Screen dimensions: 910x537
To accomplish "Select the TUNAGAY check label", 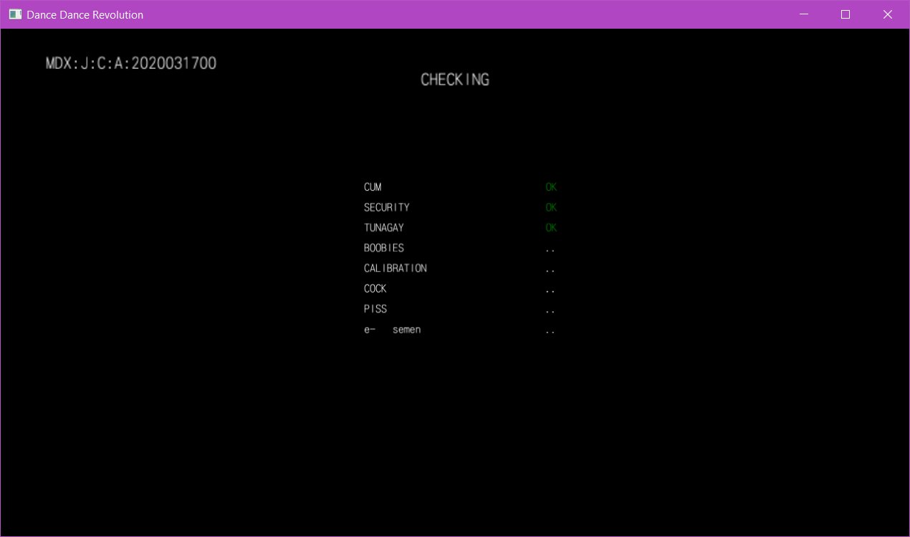I will 383,227.
